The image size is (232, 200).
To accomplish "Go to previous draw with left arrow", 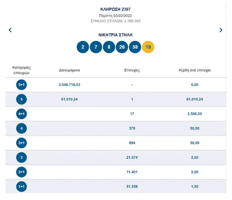I will (10, 30).
